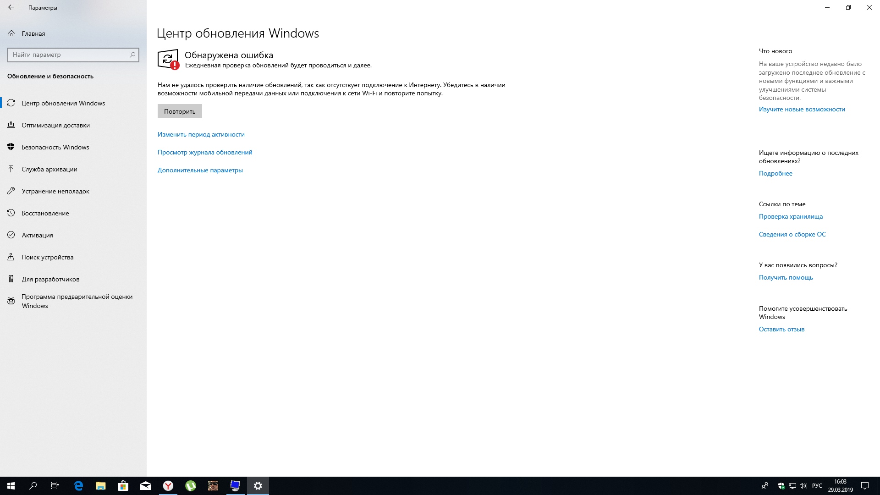Restore down the Settings window
The image size is (880, 495).
pos(848,7)
